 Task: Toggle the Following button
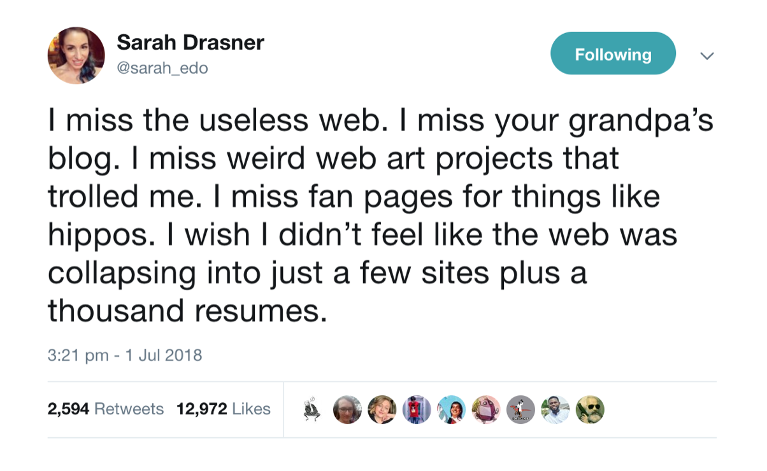613,54
